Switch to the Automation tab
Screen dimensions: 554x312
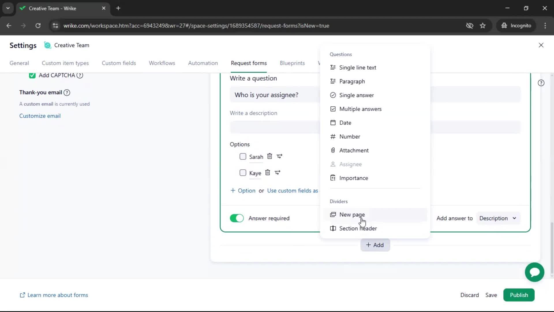pyautogui.click(x=203, y=63)
